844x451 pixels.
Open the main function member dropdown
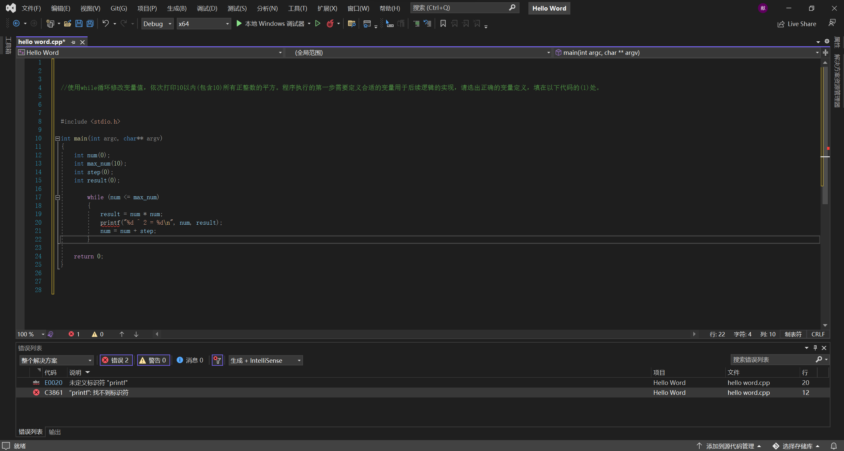pyautogui.click(x=687, y=53)
